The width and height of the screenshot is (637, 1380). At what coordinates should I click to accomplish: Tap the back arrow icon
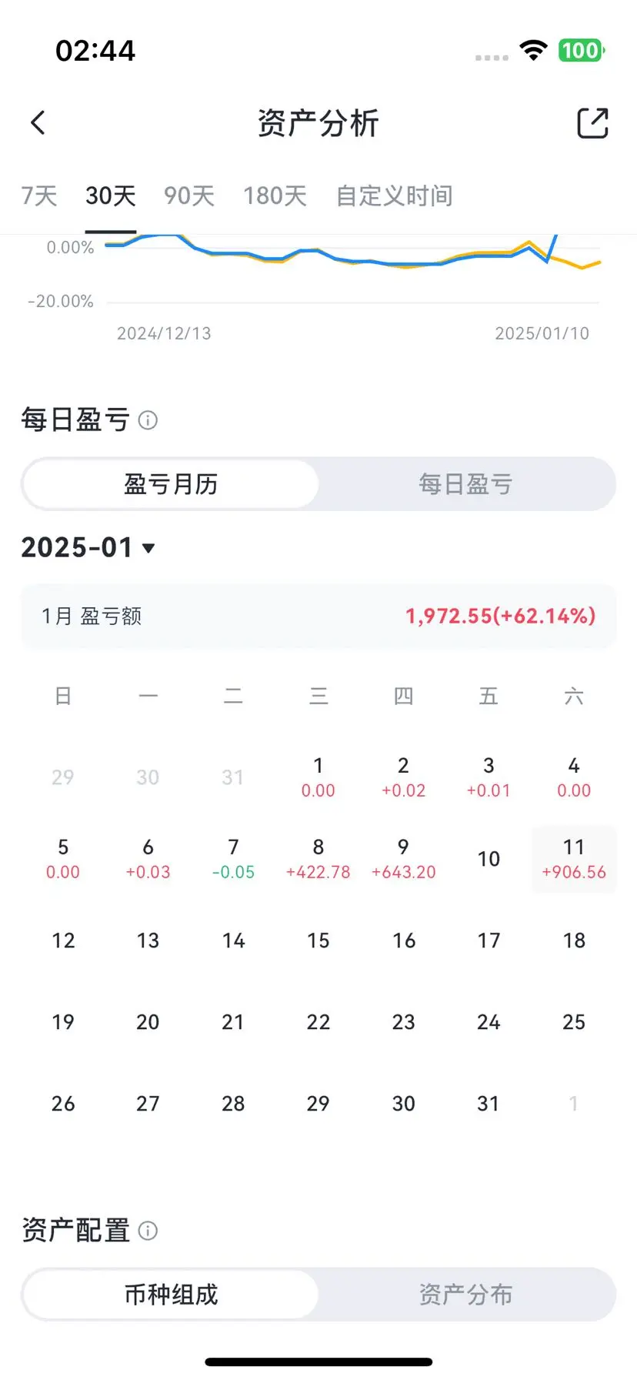pyautogui.click(x=38, y=122)
